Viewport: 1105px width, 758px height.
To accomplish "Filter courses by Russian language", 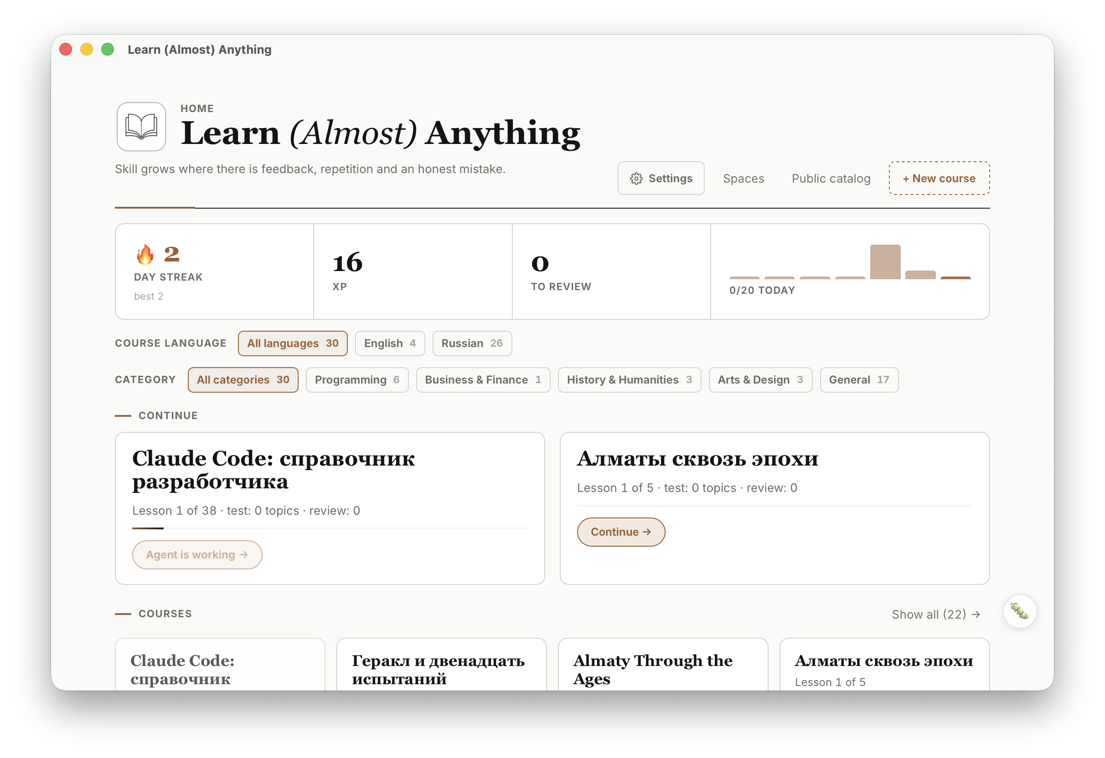I will (472, 343).
